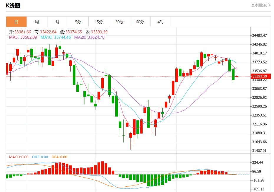Click the 34246.82 axis label
Screen dimensions: 274x192
click(259, 44)
